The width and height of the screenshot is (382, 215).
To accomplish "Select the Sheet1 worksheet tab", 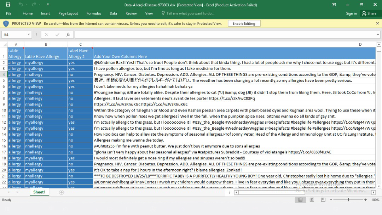I will click(x=39, y=192).
